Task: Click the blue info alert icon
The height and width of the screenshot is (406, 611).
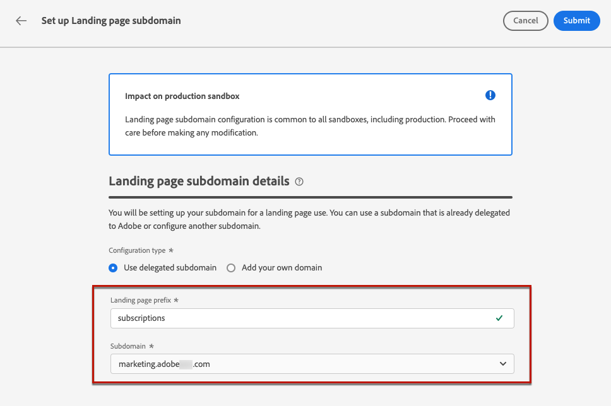Action: click(490, 96)
